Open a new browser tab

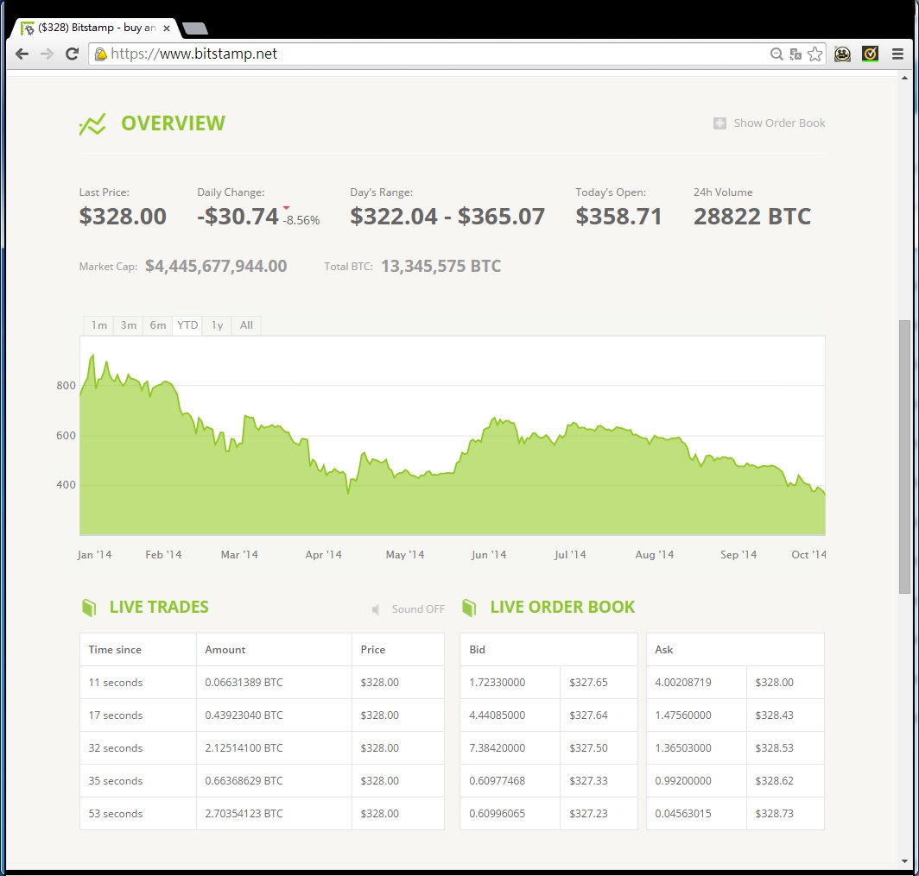[194, 28]
